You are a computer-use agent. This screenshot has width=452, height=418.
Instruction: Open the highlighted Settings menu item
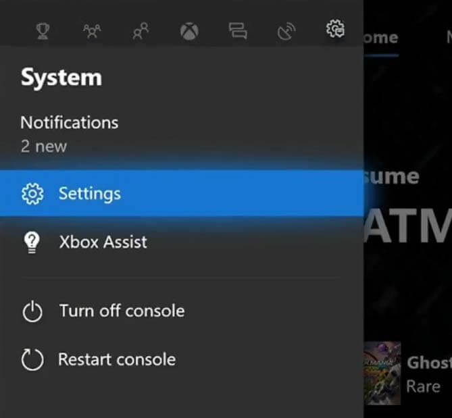pos(182,193)
